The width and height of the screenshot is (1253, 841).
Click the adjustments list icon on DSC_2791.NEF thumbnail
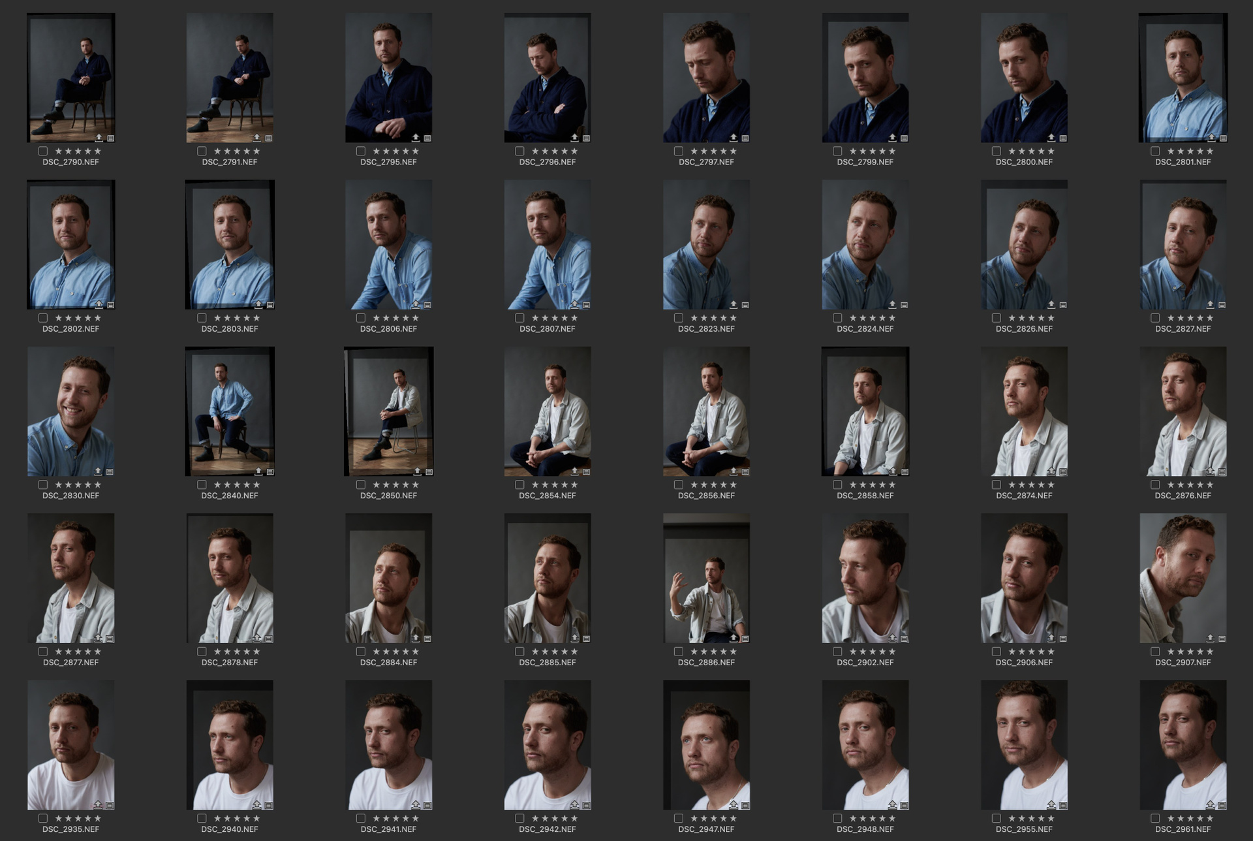pyautogui.click(x=269, y=138)
